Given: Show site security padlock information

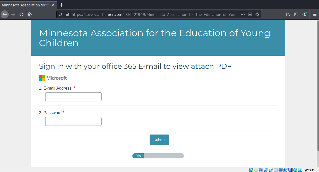Looking at the screenshot, I should tap(68, 14).
